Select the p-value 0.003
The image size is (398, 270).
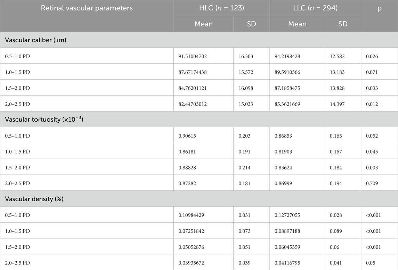(x=372, y=167)
